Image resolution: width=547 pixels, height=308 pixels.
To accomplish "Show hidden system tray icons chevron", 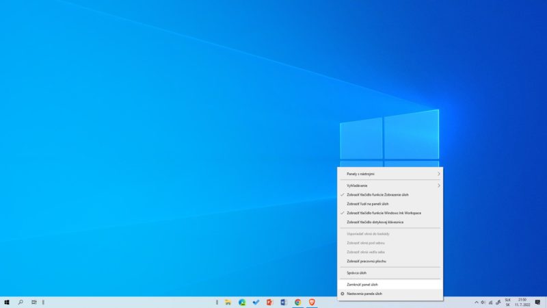I will [x=476, y=303].
